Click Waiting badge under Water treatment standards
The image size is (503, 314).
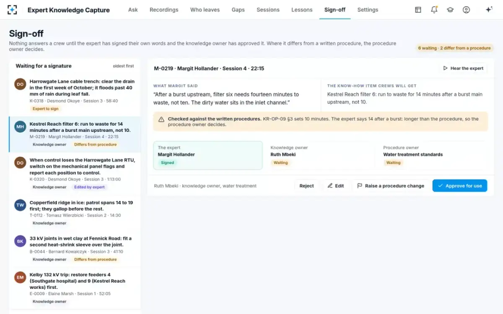tap(393, 163)
